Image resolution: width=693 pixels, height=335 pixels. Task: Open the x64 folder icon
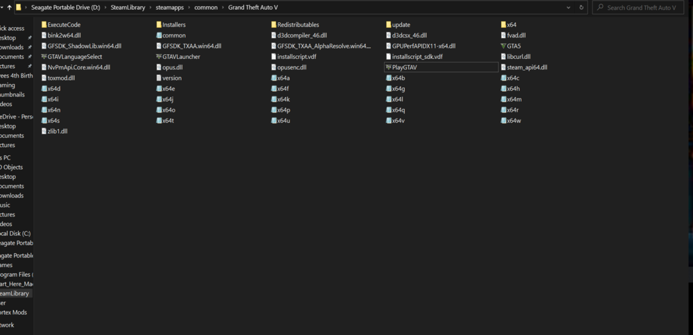click(x=503, y=25)
